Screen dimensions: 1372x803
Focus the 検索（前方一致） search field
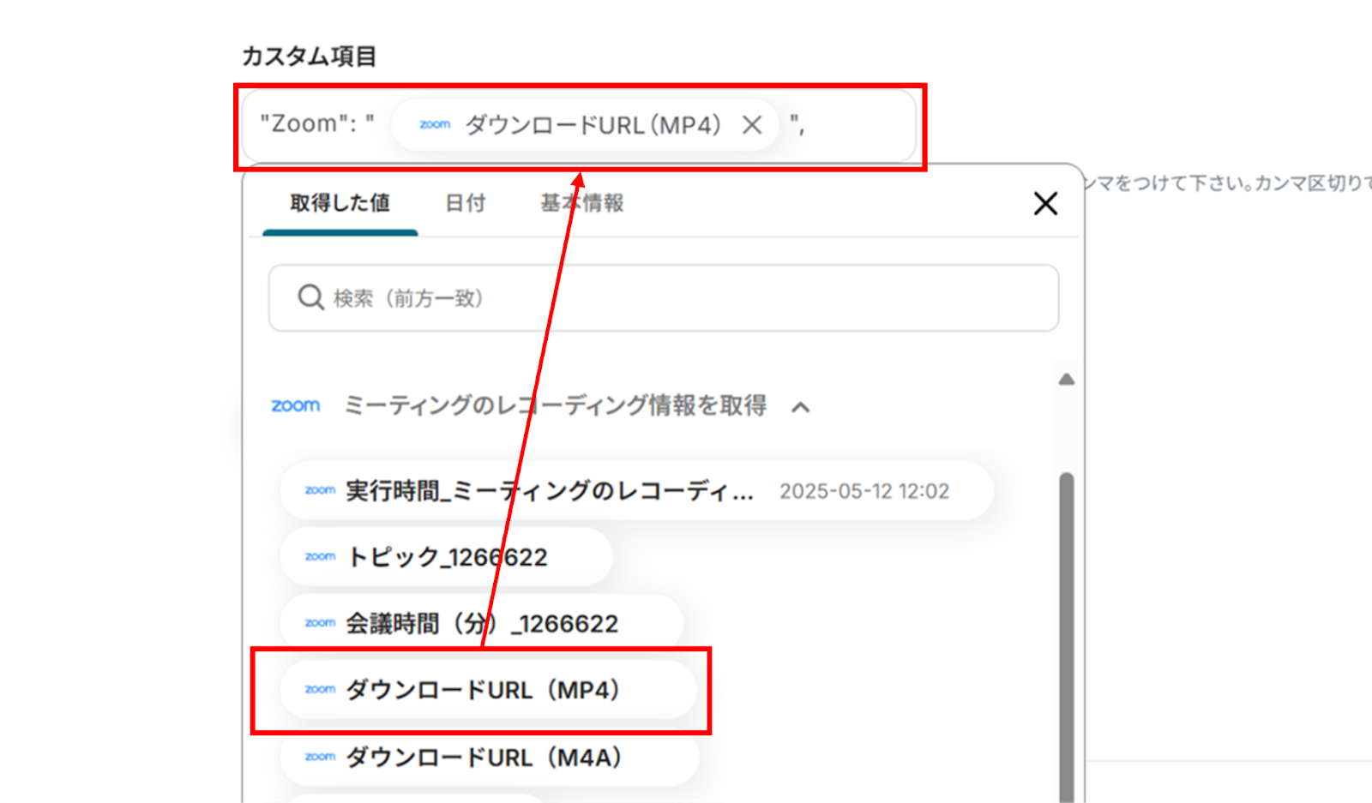point(664,298)
